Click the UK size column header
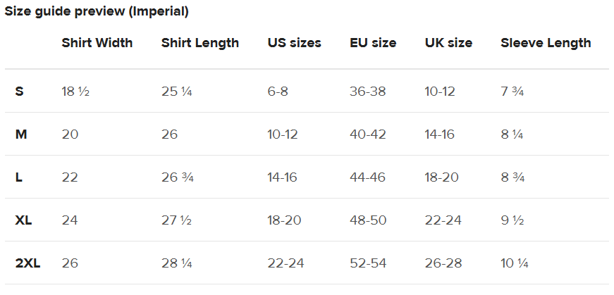614x295 pixels. pyautogui.click(x=449, y=43)
